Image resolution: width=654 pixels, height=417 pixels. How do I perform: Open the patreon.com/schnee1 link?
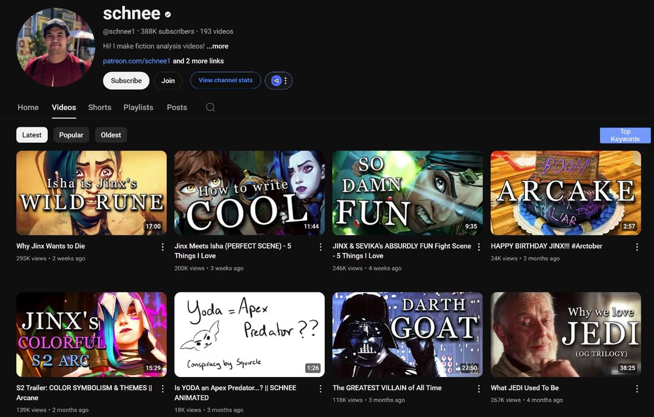click(136, 61)
